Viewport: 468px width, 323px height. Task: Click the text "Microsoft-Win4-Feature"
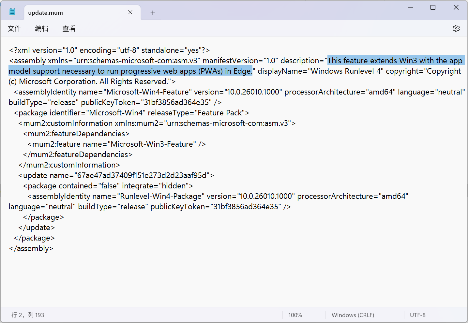(x=148, y=92)
